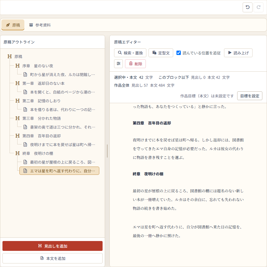Select heading 序章 星のない夜 in outline
Screen dimensions: 267x267
tap(38, 66)
